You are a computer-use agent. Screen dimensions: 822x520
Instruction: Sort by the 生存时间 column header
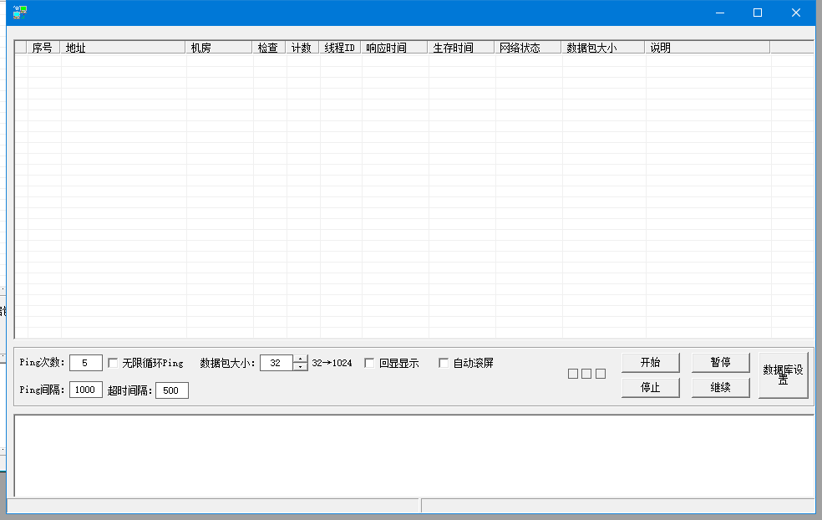461,47
